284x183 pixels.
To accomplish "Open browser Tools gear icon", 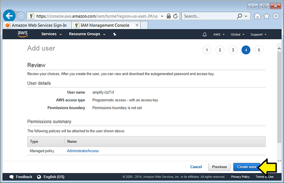I will pyautogui.click(x=276, y=16).
